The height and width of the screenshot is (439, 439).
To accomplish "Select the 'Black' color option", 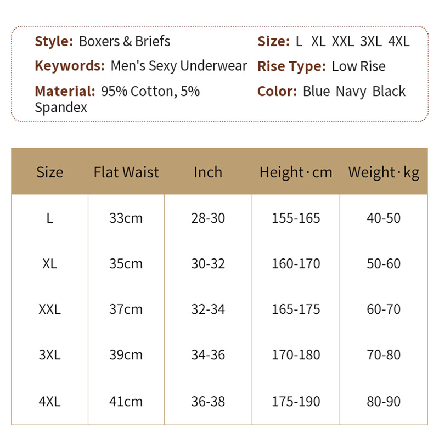I will [x=389, y=91].
